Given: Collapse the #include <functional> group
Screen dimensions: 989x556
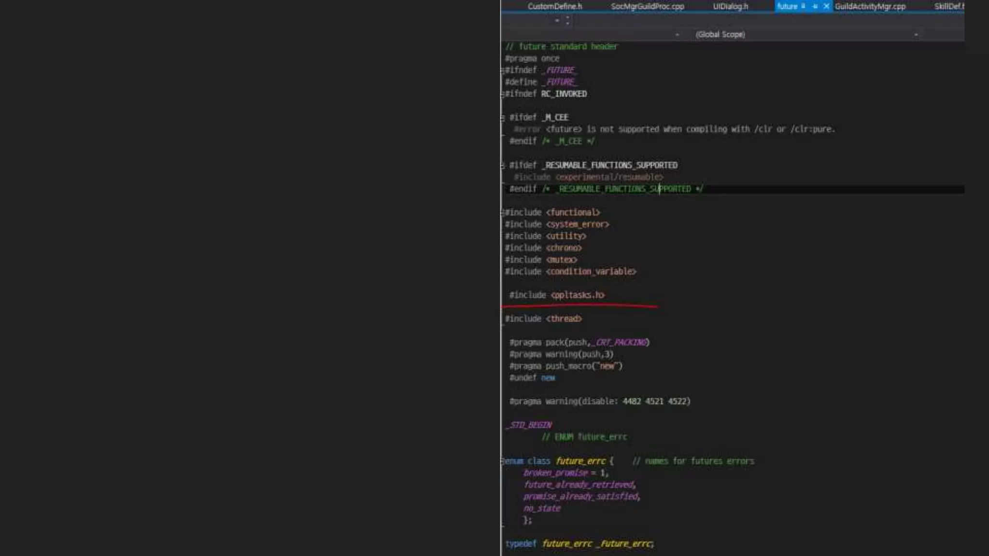Looking at the screenshot, I should click(502, 213).
